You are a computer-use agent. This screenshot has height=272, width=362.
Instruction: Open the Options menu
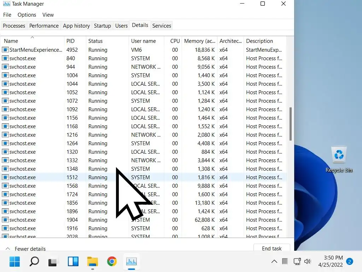(27, 15)
